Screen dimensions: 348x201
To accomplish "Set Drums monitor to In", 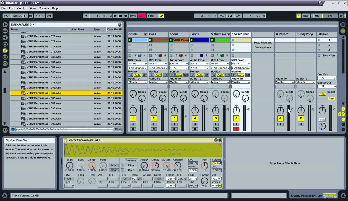I will (130, 75).
